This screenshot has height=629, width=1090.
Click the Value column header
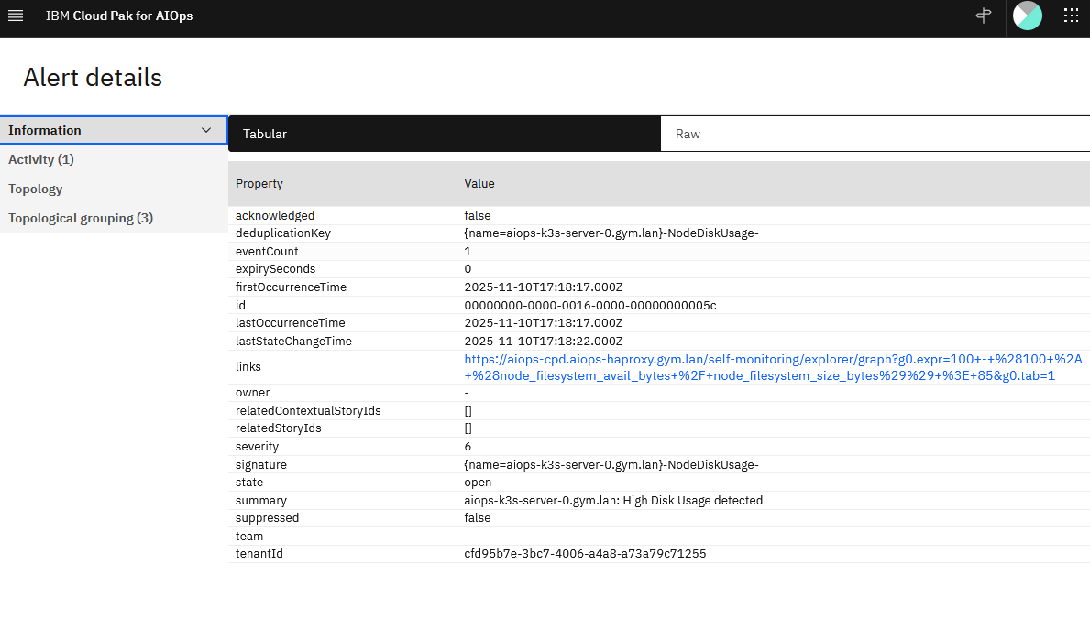479,184
